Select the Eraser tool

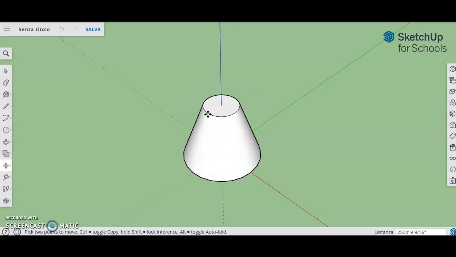tap(6, 83)
